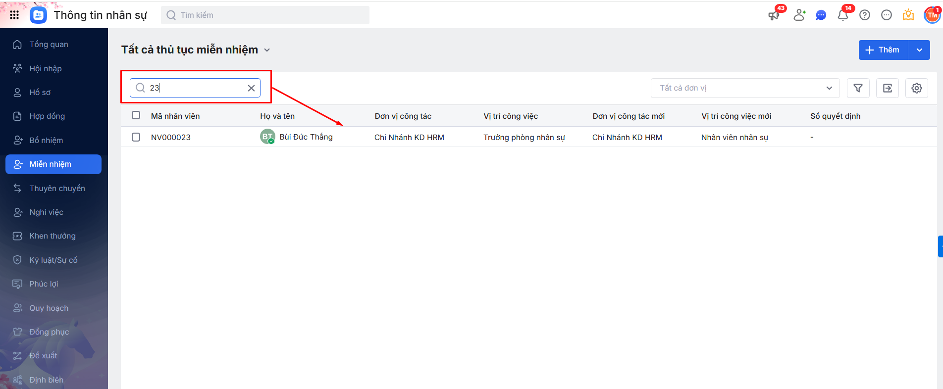Screen dimensions: 943x389
Task: Navigate to Phúc lợi section
Action: click(53, 284)
